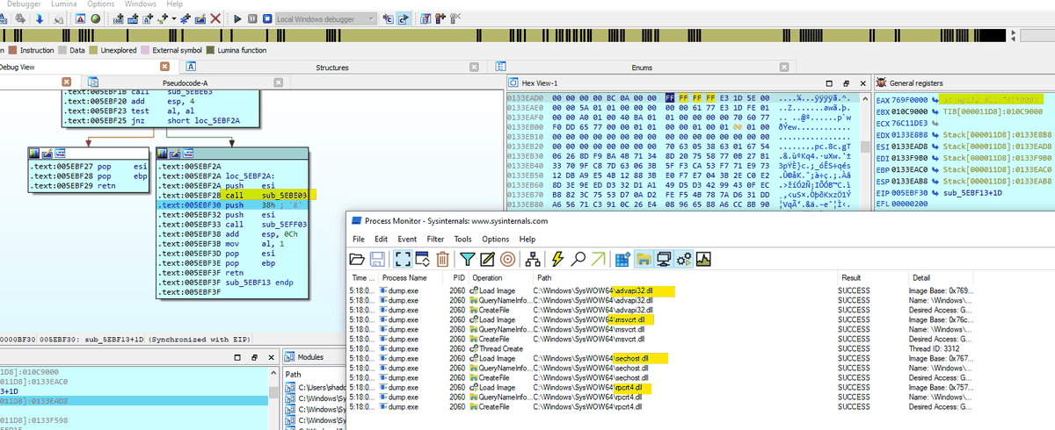Toggle Show File System Activity icon
This screenshot has height=430, width=1055.
click(643, 259)
